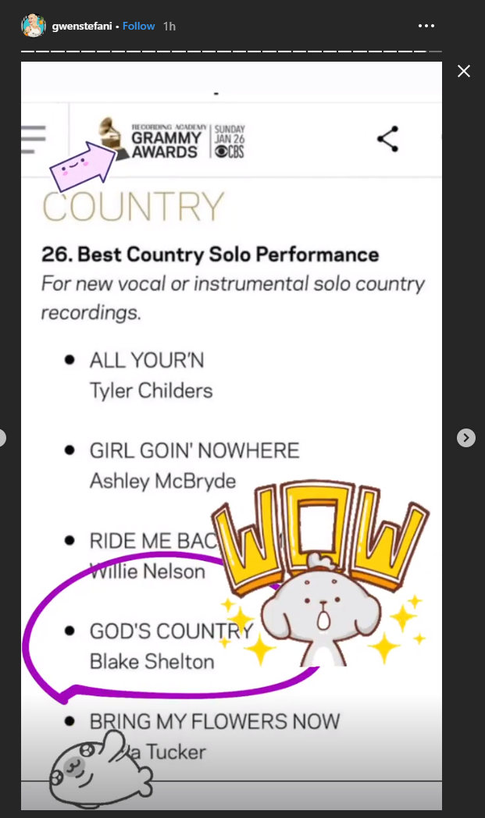485x818 pixels.
Task: Click the 1h story timestamp
Action: tap(169, 26)
